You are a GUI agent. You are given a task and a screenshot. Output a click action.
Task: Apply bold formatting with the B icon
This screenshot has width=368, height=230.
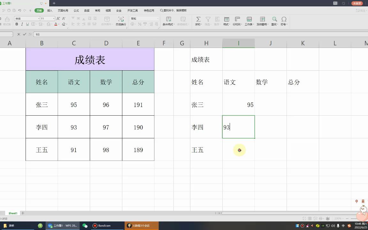16,24
